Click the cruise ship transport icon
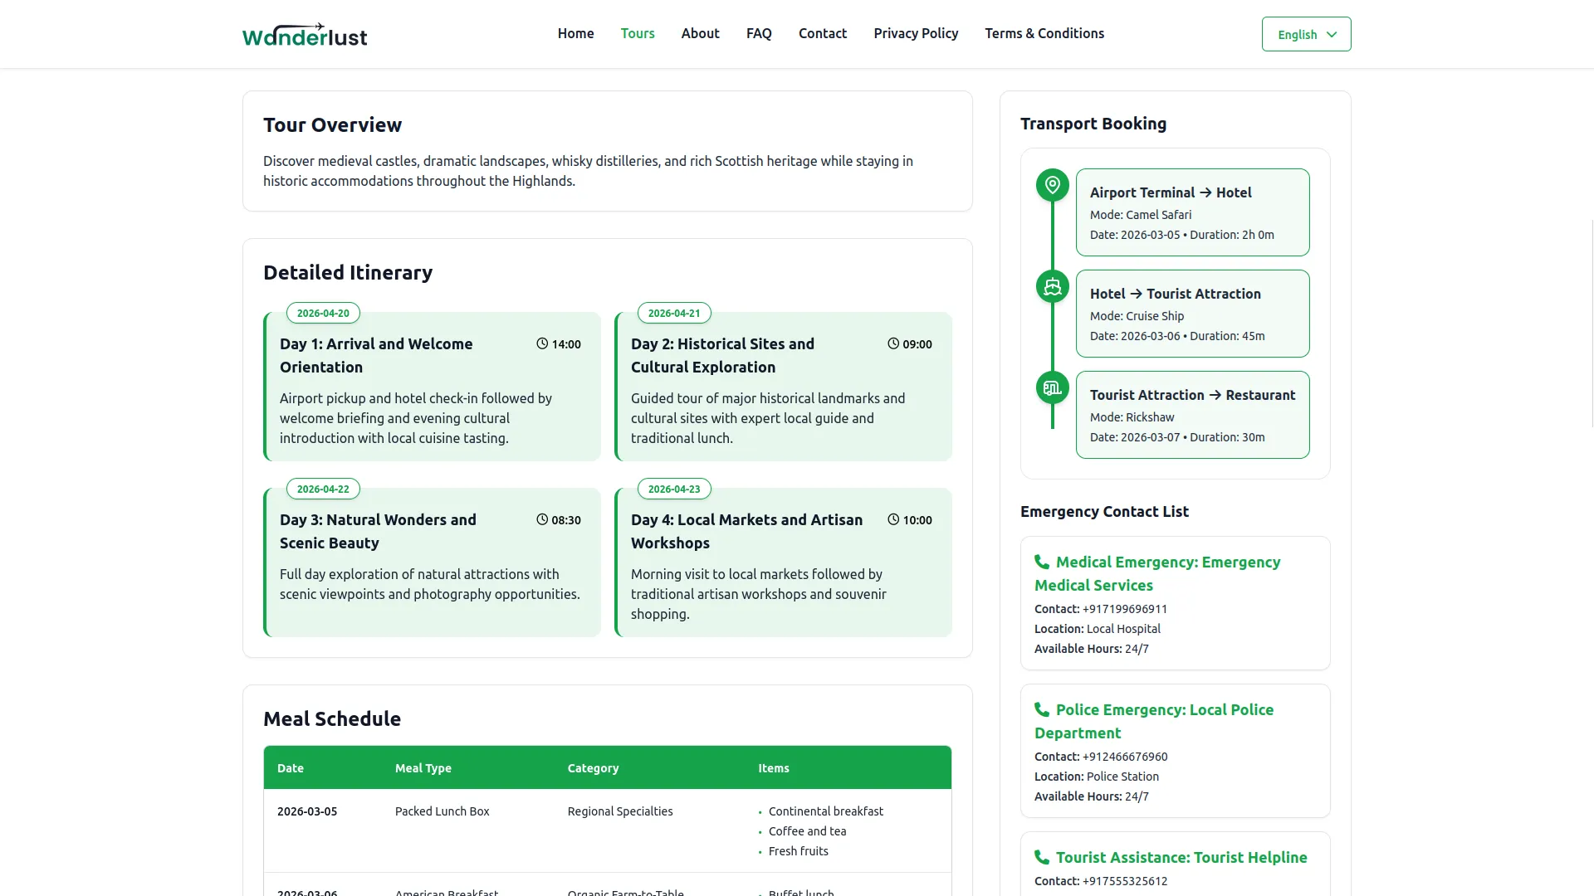 pos(1052,286)
